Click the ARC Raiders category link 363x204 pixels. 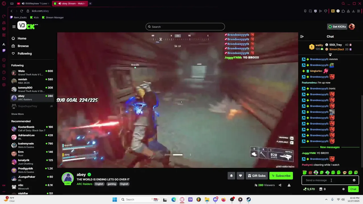85,184
